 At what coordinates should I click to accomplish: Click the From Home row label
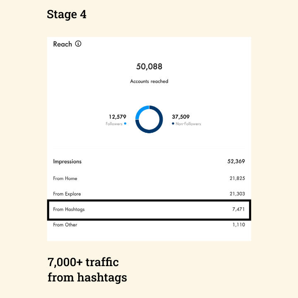[65, 178]
